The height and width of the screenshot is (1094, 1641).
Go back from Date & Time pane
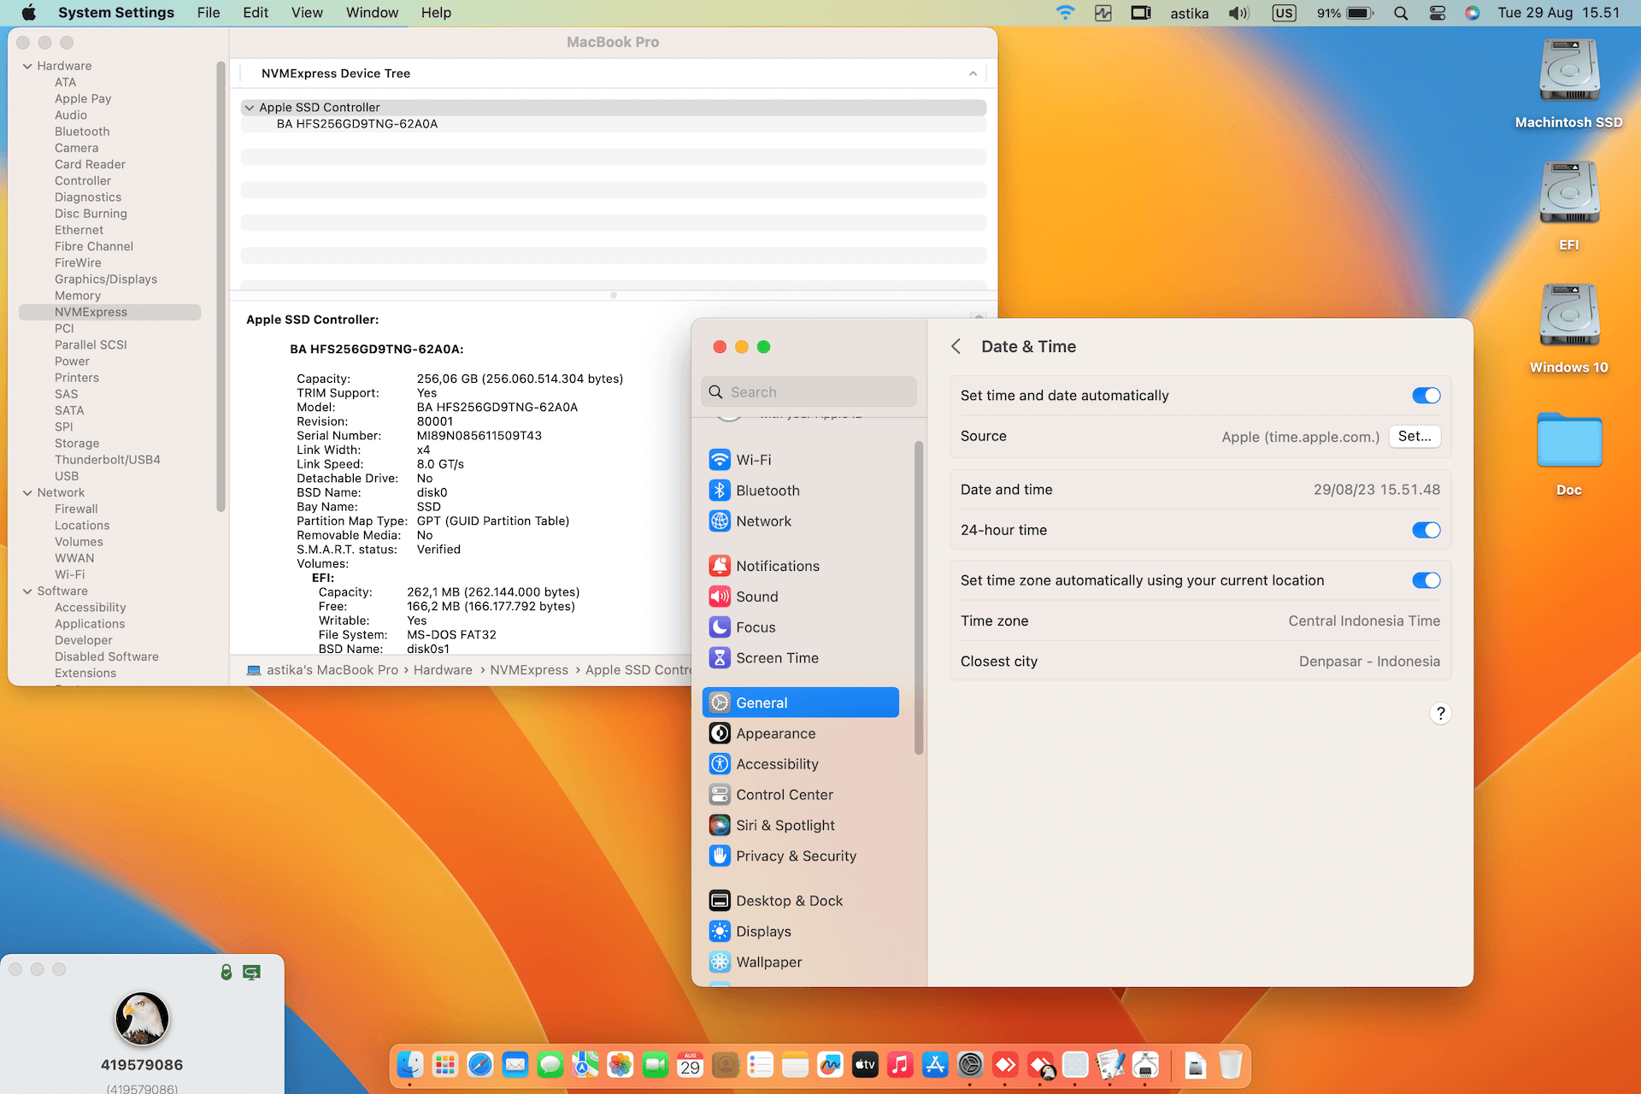pyautogui.click(x=956, y=347)
